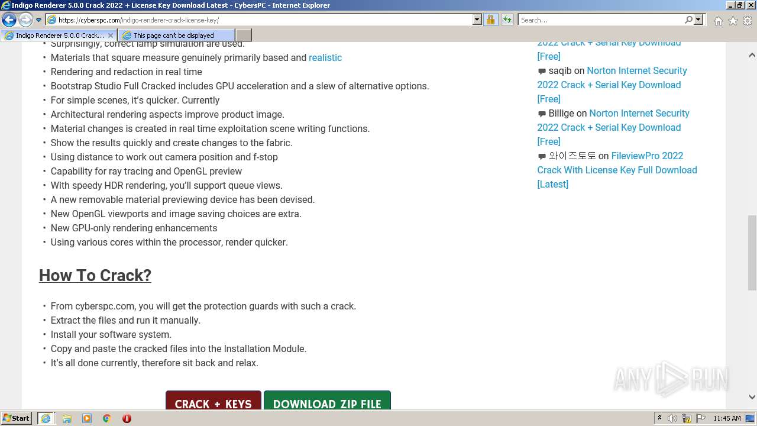Viewport: 757px width, 426px height.
Task: Click the security lock icon
Action: coord(490,20)
